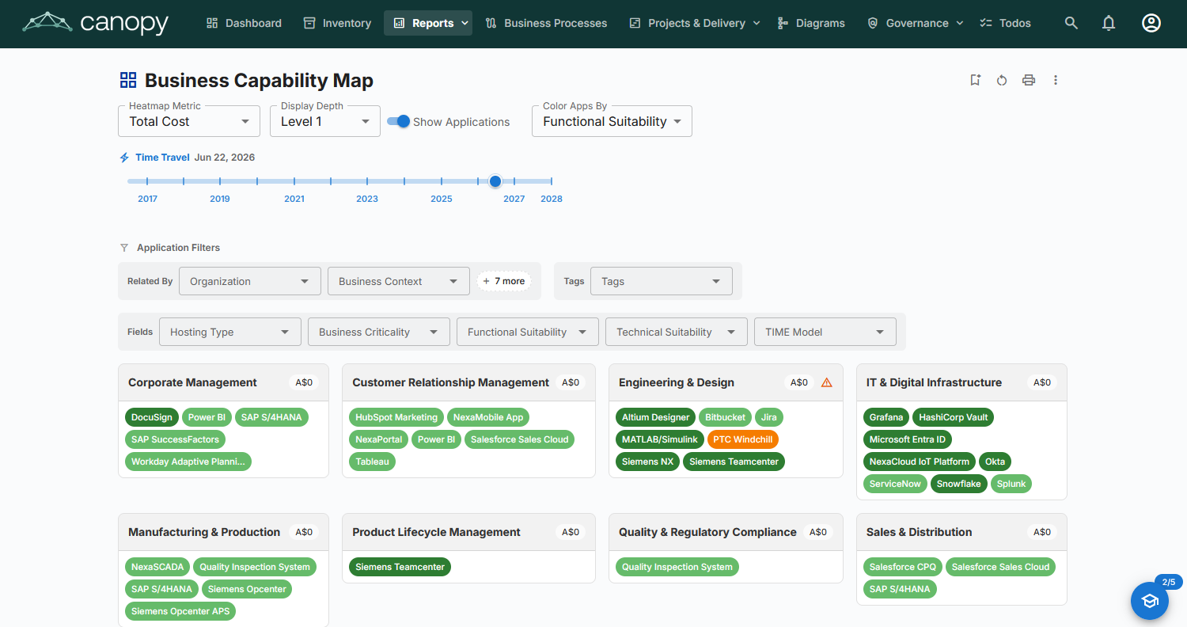Open Salesforce CPQ application chip

click(903, 567)
